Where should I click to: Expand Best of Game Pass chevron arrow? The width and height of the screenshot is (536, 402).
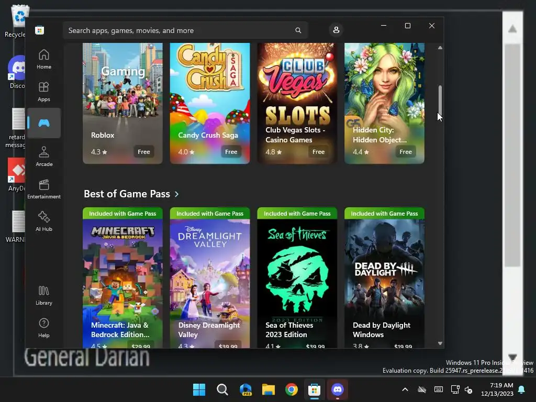click(176, 194)
